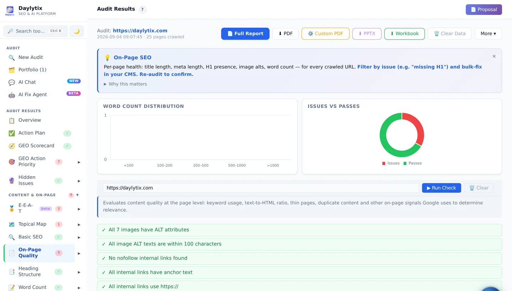512x291 pixels.
Task: Download the Workbook export
Action: click(x=405, y=34)
